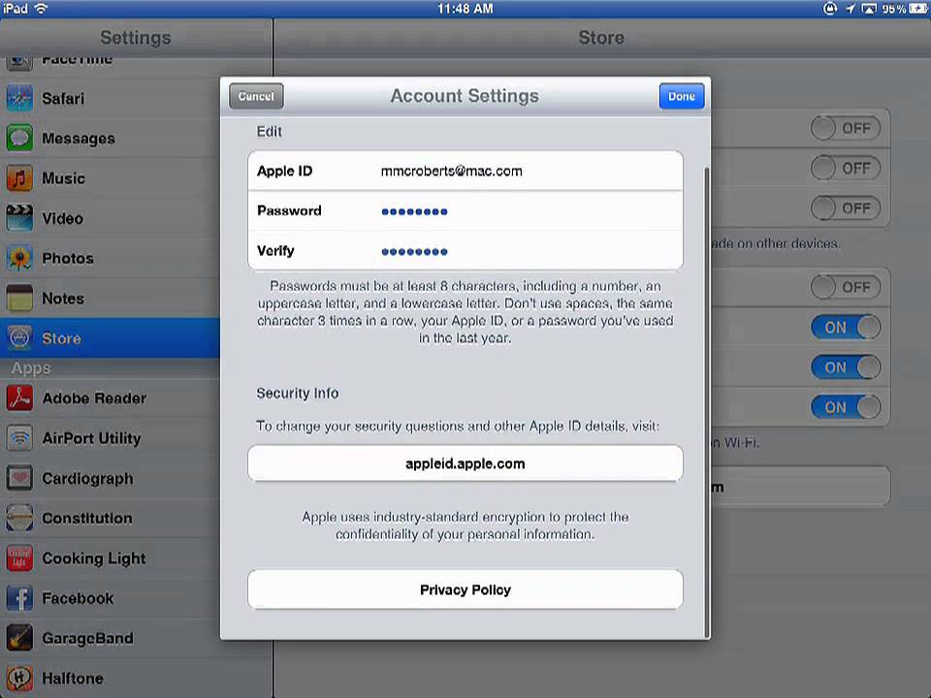The height and width of the screenshot is (698, 931).
Task: Tap the Video clapperboard icon
Action: point(19,218)
